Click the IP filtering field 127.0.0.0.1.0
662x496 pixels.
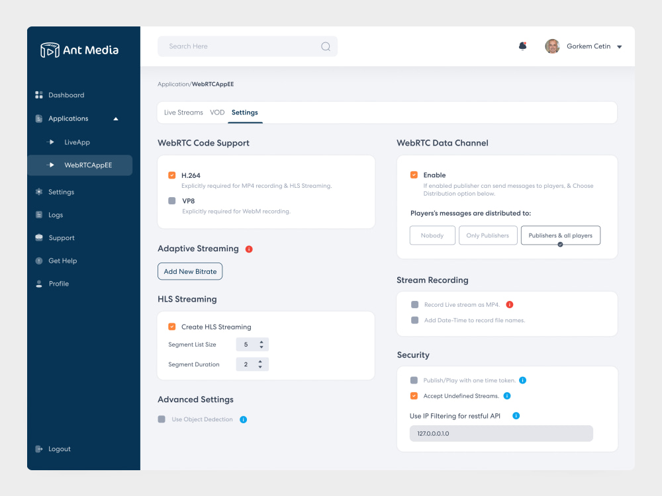point(501,434)
